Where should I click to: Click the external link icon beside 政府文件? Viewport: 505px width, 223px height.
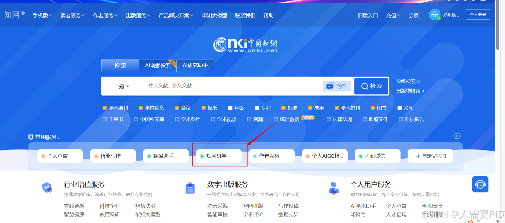365,119
